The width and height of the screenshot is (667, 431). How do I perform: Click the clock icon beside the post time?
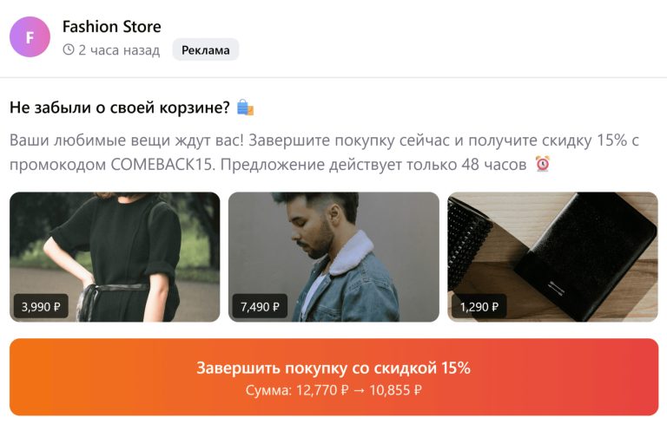(x=69, y=49)
